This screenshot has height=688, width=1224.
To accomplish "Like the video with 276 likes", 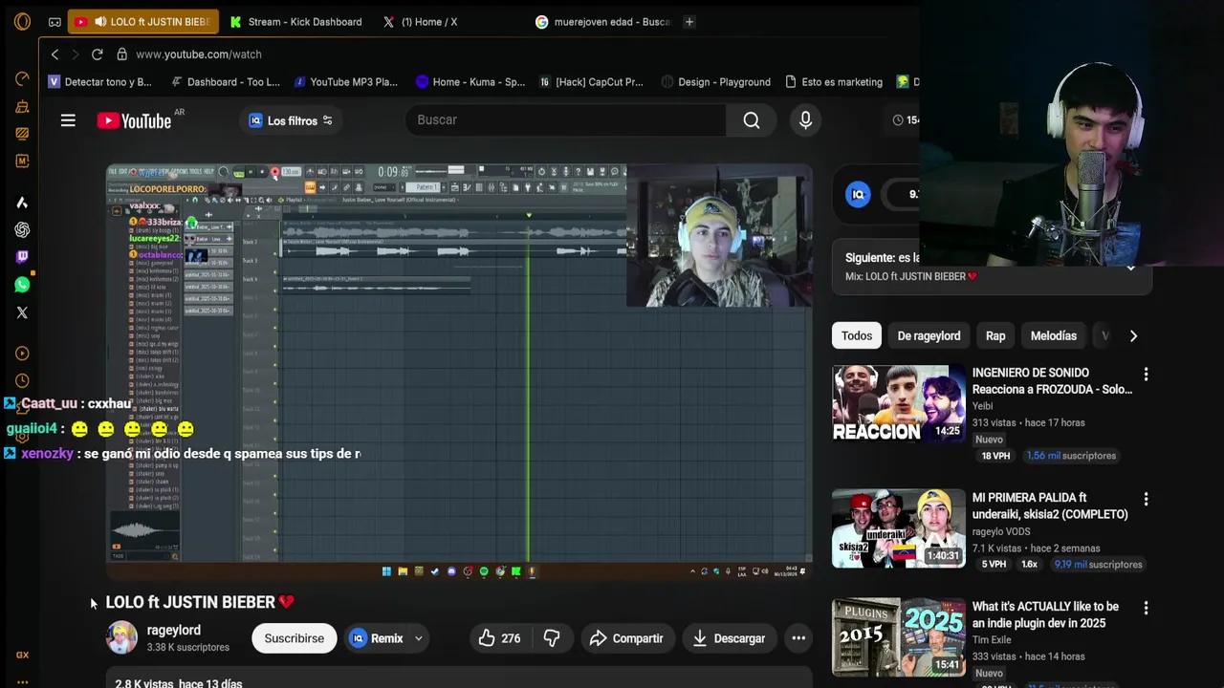I will (x=499, y=638).
